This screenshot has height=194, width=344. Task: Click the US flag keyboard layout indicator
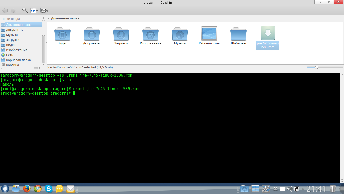(283, 189)
